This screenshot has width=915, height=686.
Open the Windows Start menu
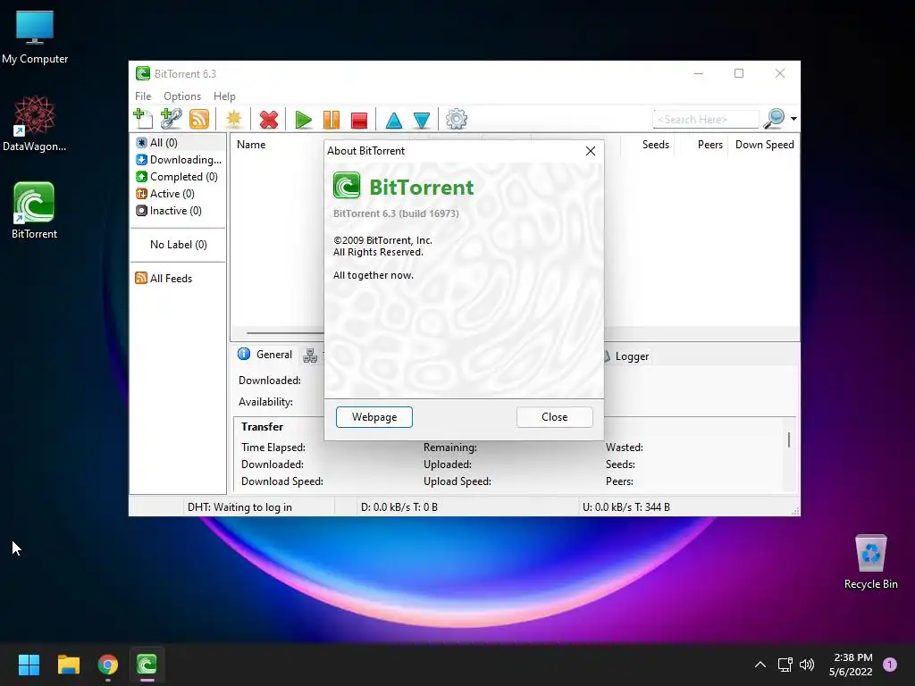coord(29,665)
